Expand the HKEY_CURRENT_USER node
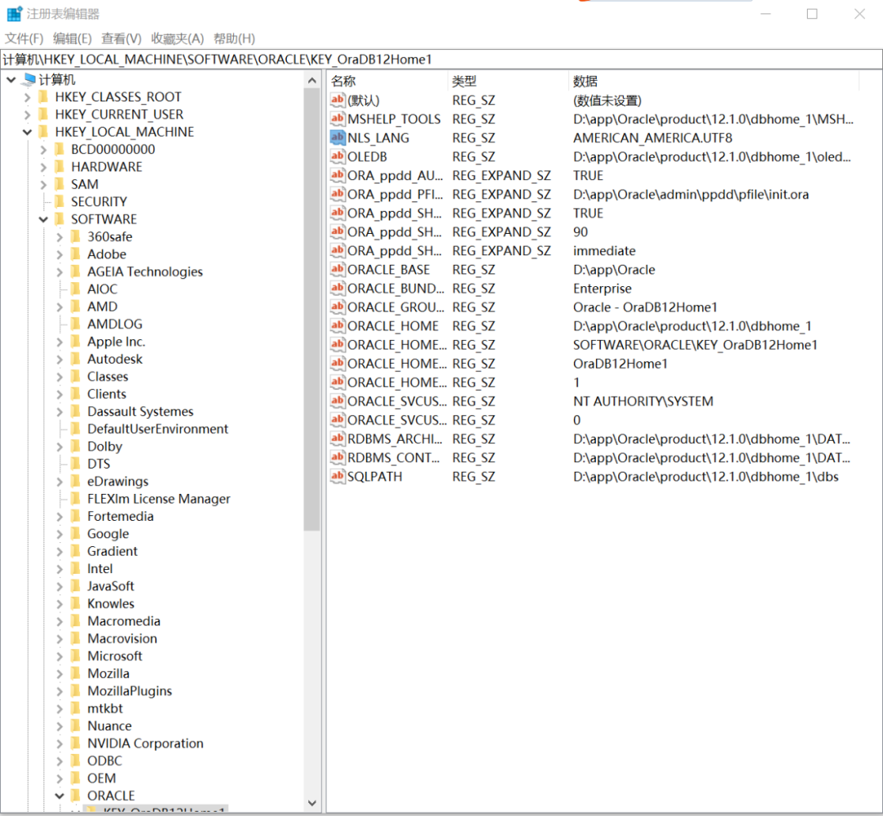This screenshot has width=883, height=816. [27, 115]
